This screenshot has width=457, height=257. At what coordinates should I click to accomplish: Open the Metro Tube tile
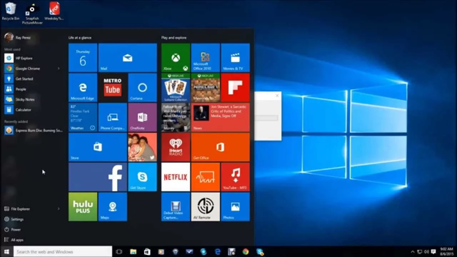112,87
